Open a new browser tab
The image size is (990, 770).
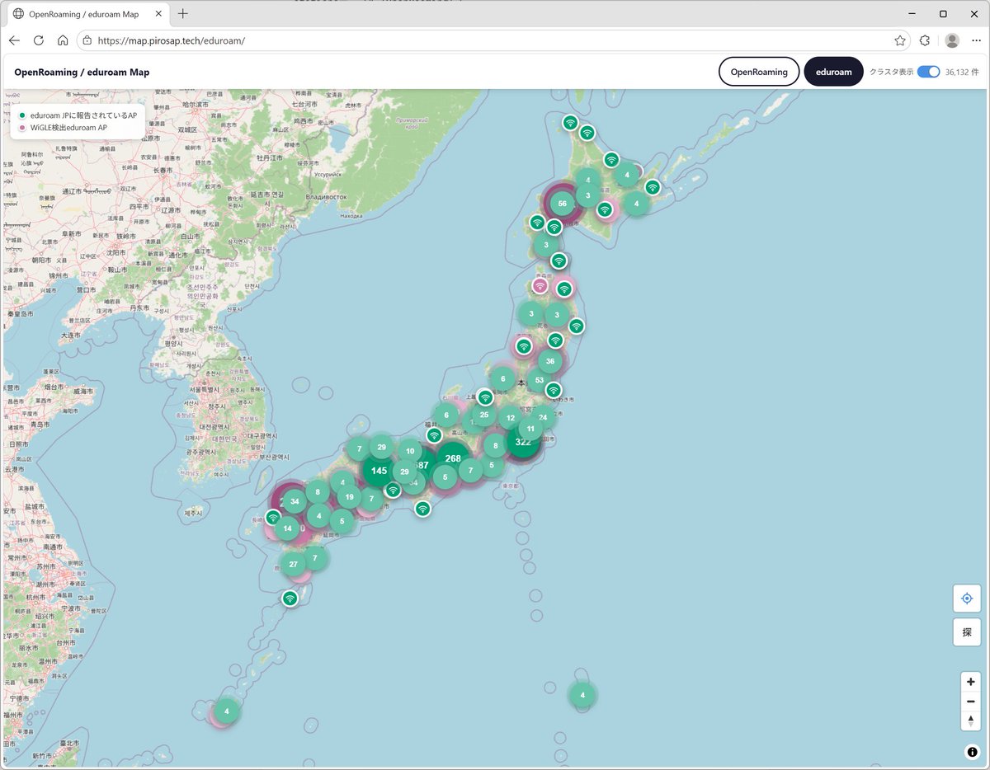tap(182, 13)
